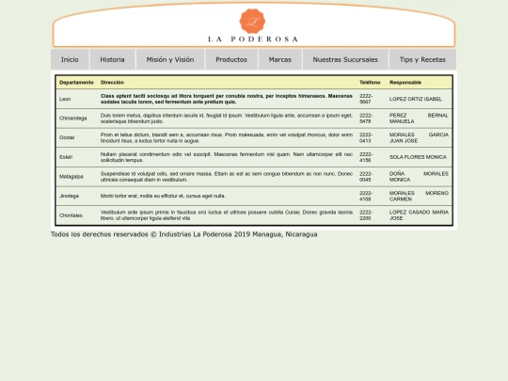Click phone number 2222-0413
This screenshot has height=381, width=508.
coord(366,137)
